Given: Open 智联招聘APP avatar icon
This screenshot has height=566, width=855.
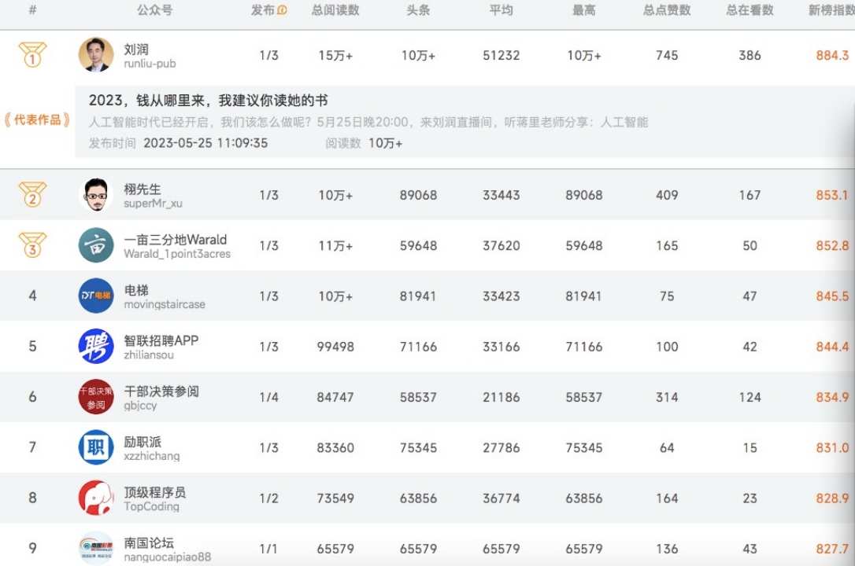Looking at the screenshot, I should (x=96, y=346).
